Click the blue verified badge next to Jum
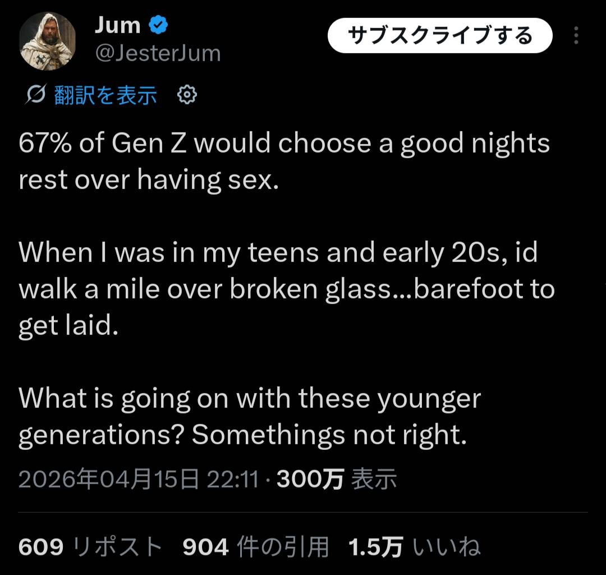This screenshot has height=575, width=606. click(158, 25)
